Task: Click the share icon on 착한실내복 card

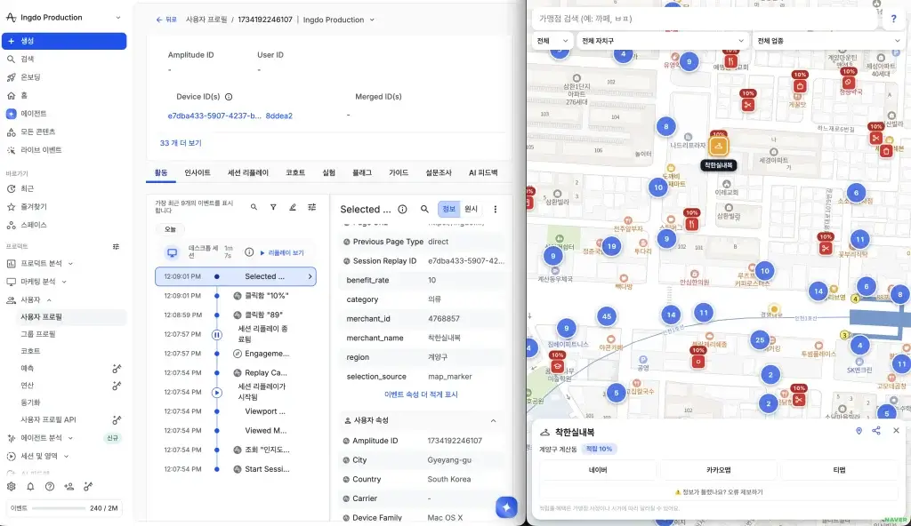Action: [x=876, y=431]
